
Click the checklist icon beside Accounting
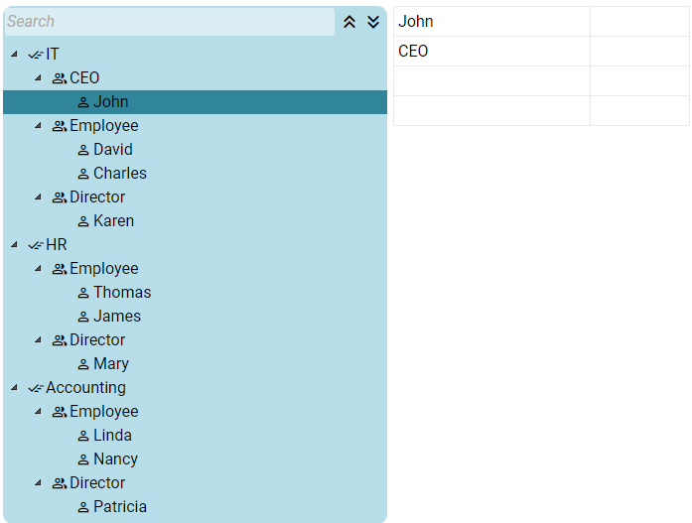[36, 388]
